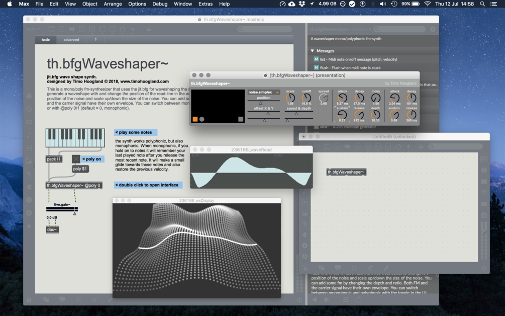Toggle the grey square at display right corner

241,119
